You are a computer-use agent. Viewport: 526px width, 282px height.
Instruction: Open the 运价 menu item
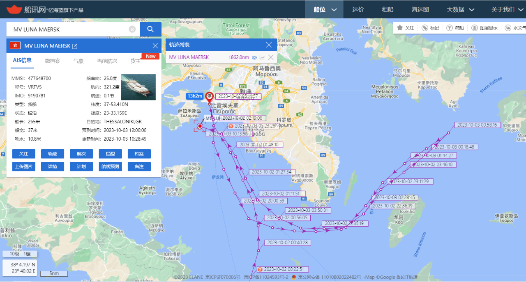tap(358, 9)
